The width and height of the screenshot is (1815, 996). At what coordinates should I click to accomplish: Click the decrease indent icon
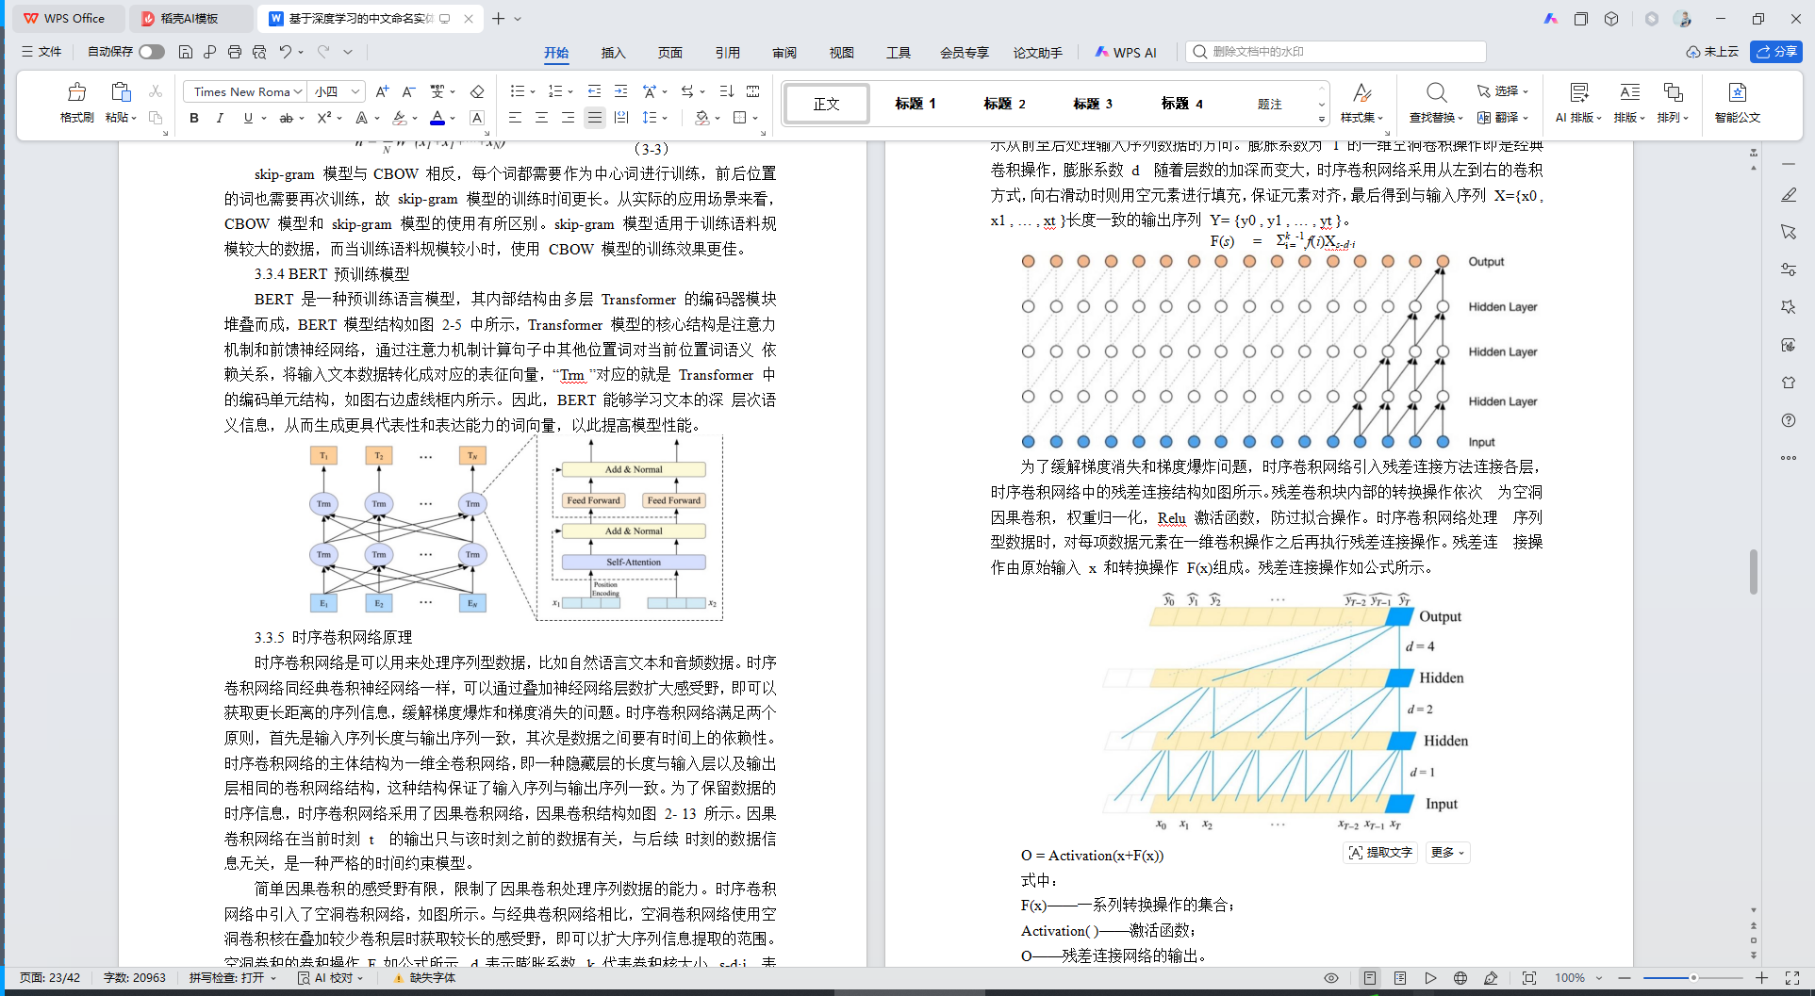594,91
